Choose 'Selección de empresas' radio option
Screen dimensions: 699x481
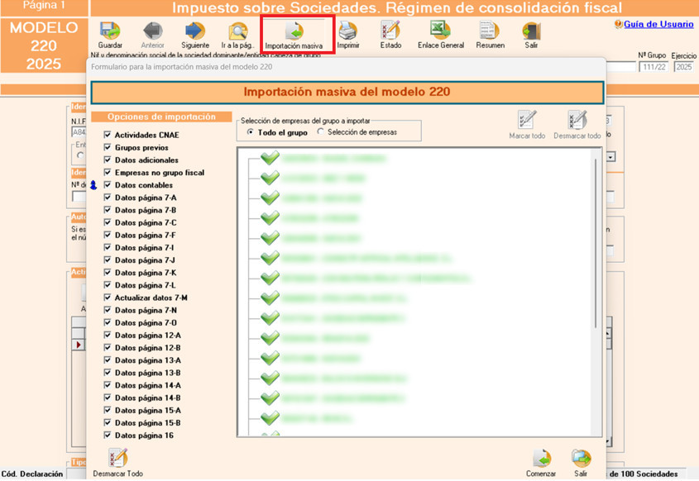(320, 132)
